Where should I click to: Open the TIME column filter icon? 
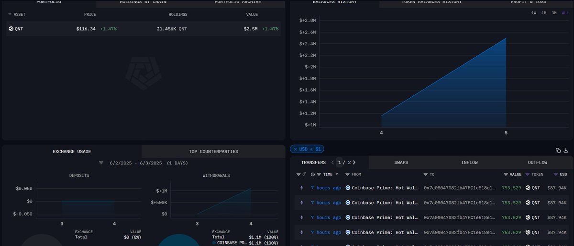tap(320, 174)
